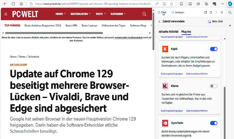Click the OpenTable plug-in logo
234x139 pixels.
tap(165, 123)
